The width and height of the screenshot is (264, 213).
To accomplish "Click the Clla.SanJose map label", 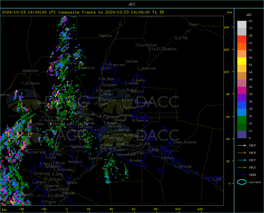I will pyautogui.click(x=146, y=45).
